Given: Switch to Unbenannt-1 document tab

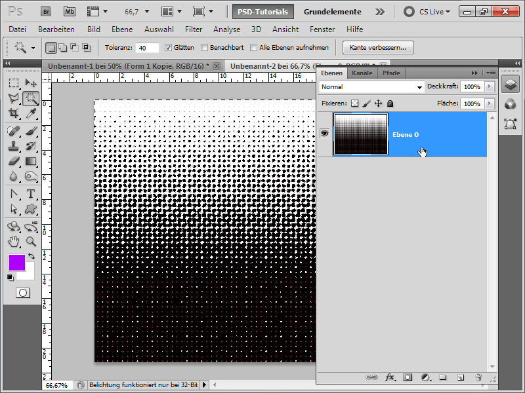Looking at the screenshot, I should 129,66.
